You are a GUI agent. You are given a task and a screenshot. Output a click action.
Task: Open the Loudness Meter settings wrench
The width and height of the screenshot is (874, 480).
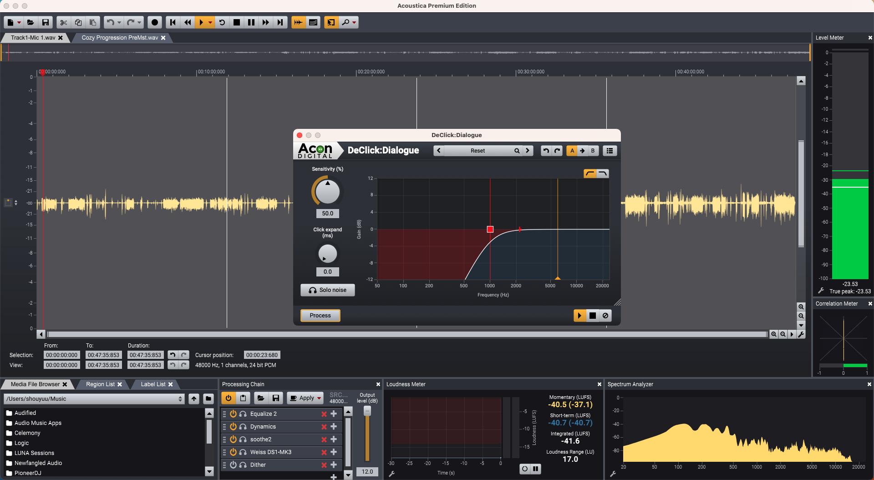391,474
